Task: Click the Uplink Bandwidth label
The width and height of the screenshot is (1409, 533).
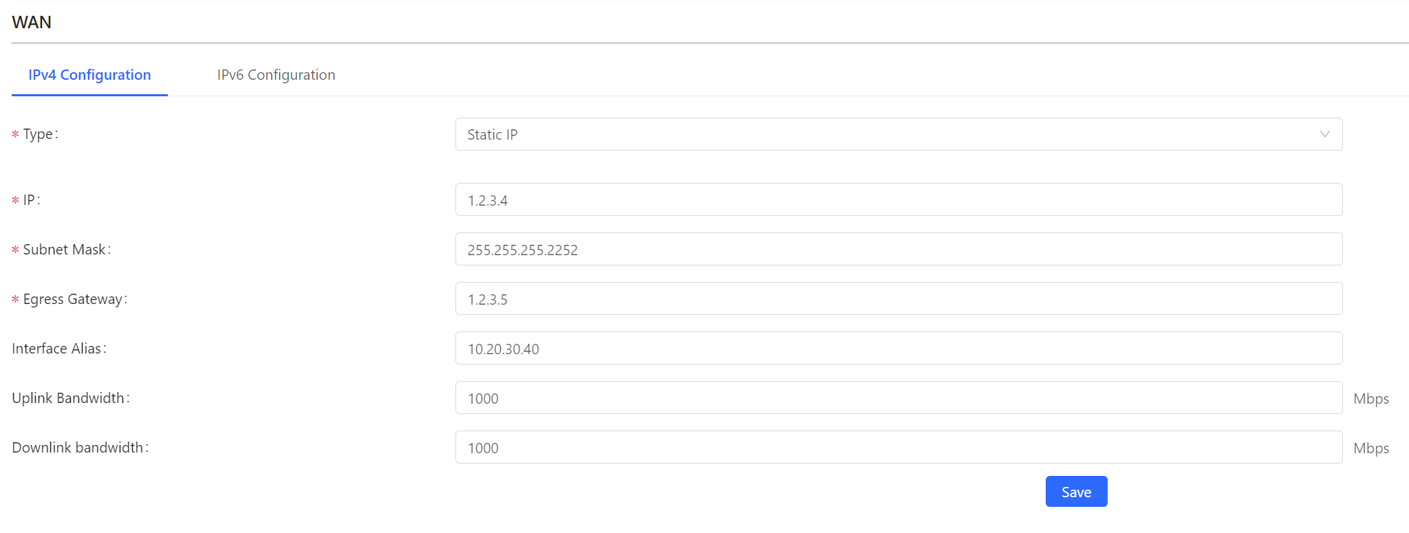Action: click(x=69, y=398)
